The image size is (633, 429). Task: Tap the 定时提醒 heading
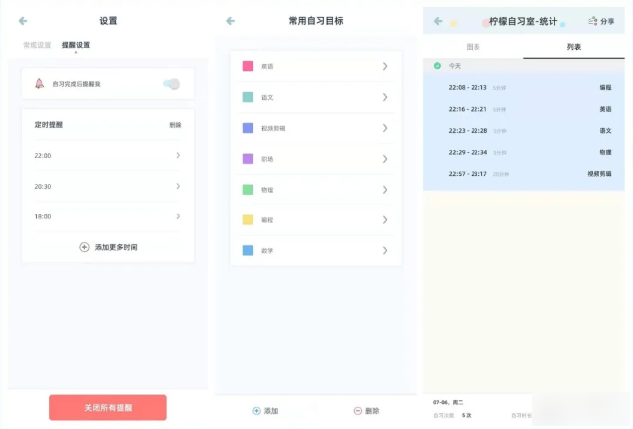[49, 125]
